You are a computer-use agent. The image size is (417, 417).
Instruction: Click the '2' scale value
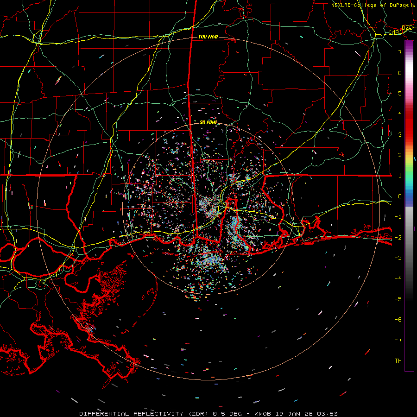click(400, 155)
